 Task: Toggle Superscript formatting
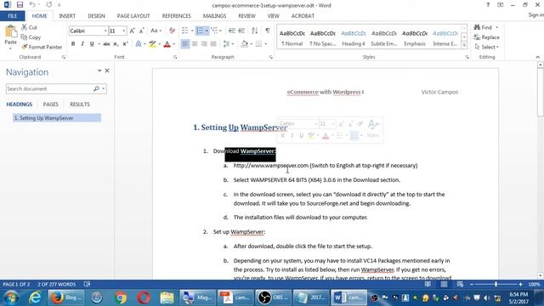(125, 44)
